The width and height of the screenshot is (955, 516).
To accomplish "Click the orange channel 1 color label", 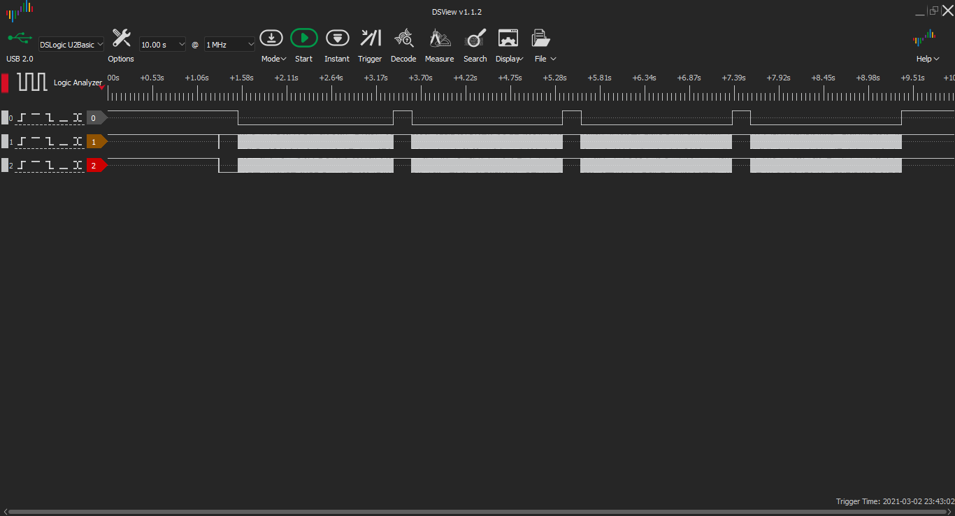I will coord(96,141).
